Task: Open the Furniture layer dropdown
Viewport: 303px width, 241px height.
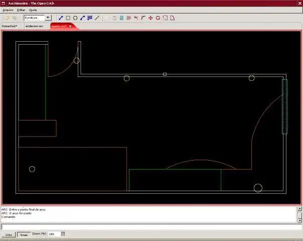Action: (48, 18)
